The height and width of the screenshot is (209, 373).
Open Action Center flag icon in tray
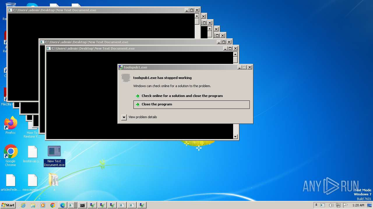pos(345,205)
